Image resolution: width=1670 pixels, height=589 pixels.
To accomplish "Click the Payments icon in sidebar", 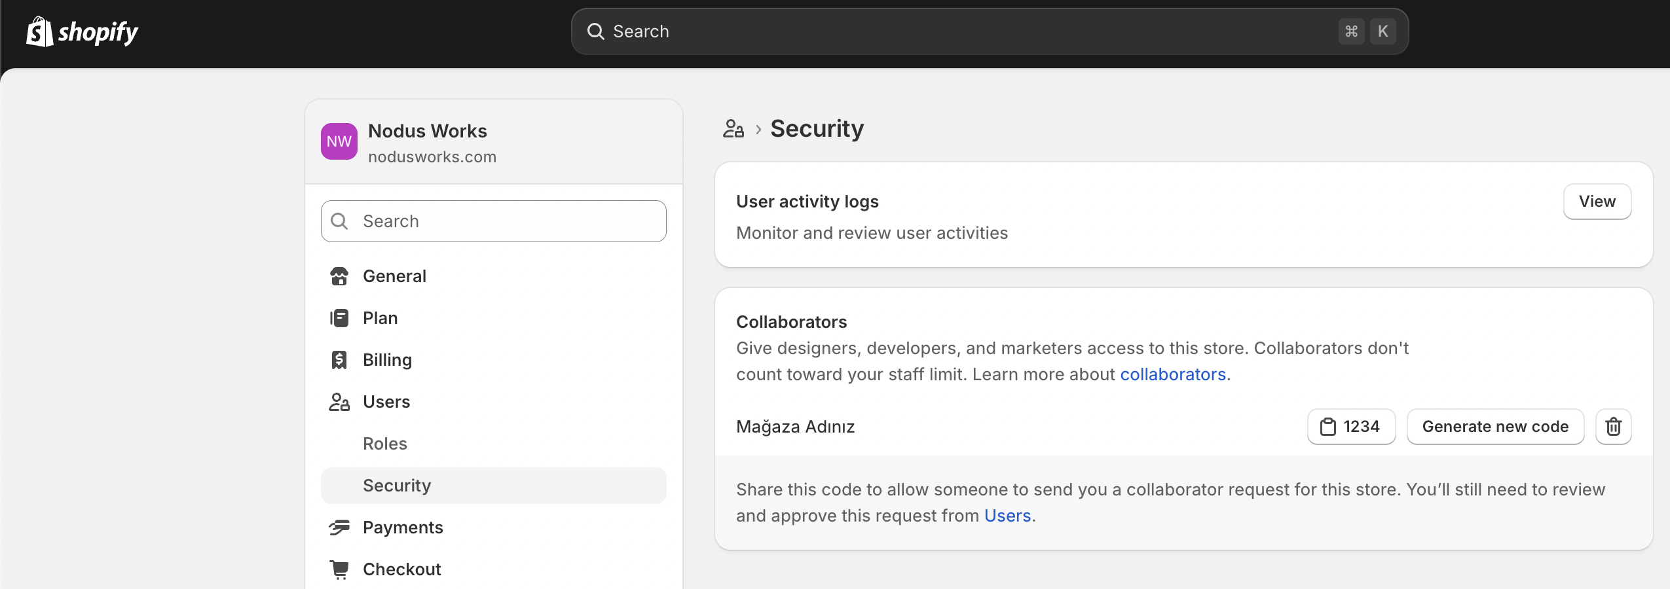I will [339, 527].
